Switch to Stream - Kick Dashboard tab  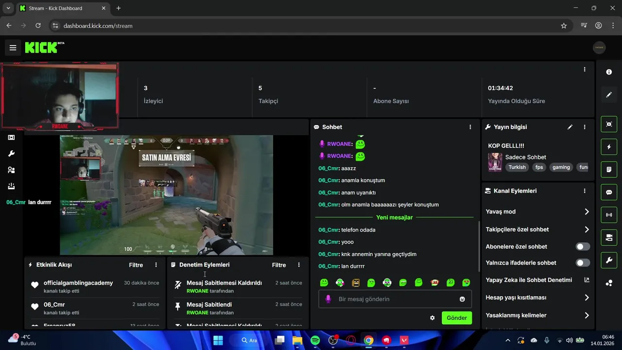(x=63, y=8)
